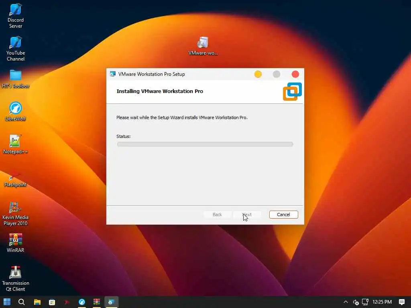
Task: Click the greyed-out Next button
Action: [247, 215]
